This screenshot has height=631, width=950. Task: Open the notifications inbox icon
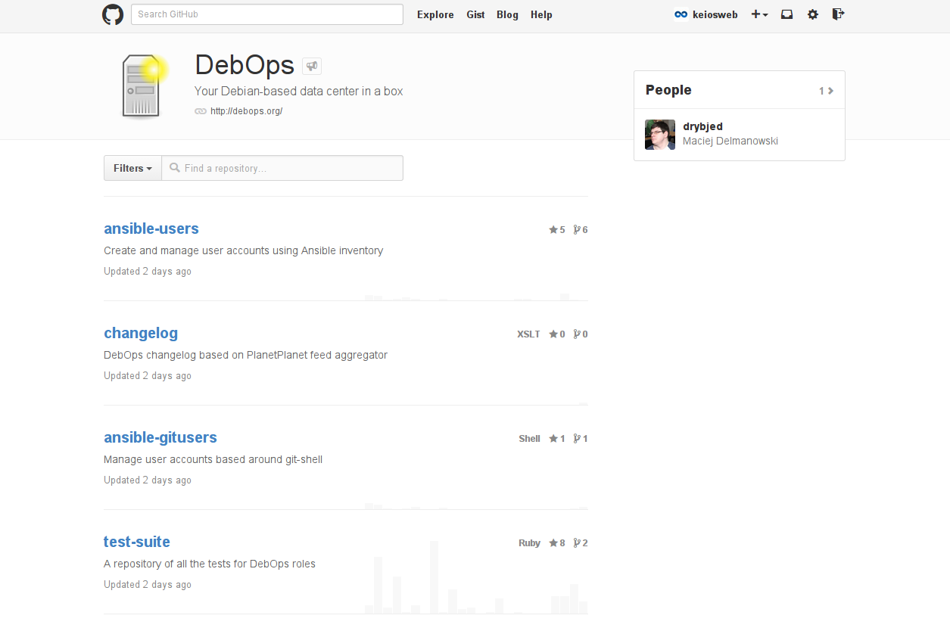(787, 14)
